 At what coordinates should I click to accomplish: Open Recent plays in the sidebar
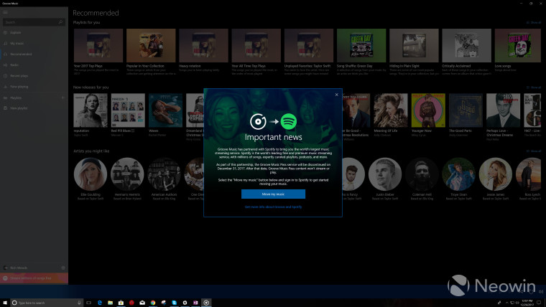click(x=34, y=76)
